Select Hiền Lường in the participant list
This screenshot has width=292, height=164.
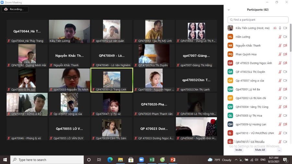[258, 37]
